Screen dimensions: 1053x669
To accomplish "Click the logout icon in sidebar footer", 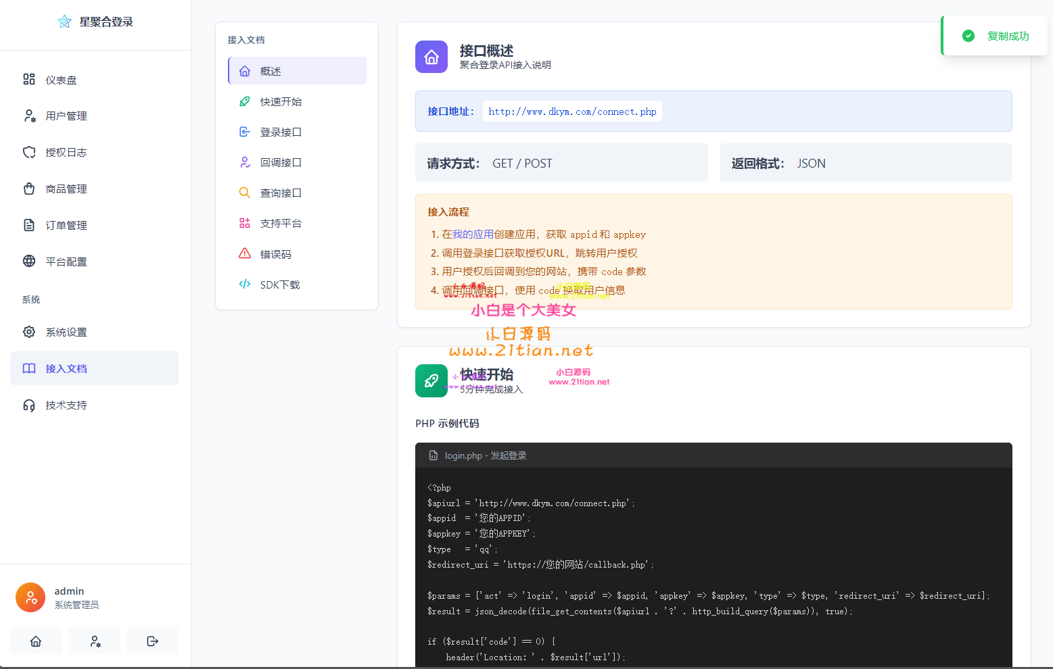I will tap(153, 641).
